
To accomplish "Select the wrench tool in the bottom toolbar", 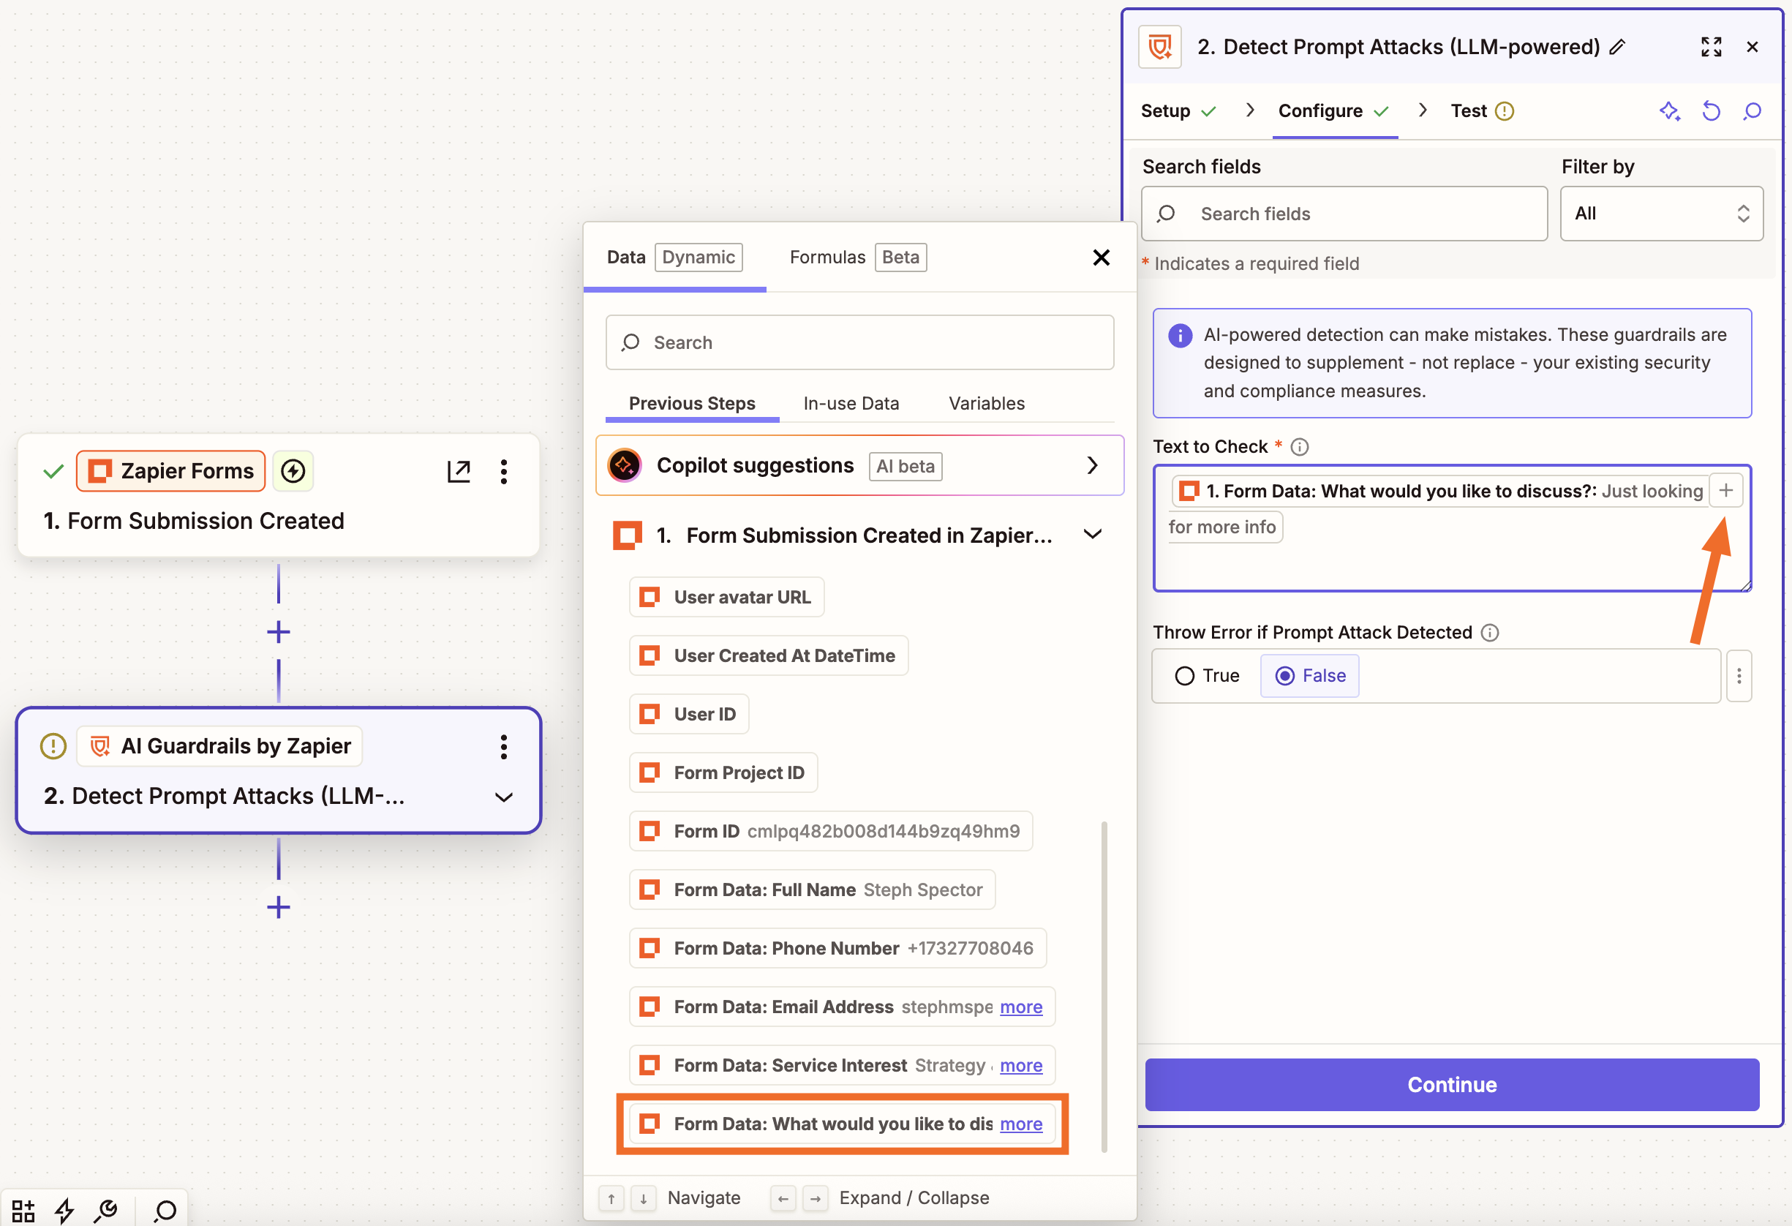I will 108,1209.
